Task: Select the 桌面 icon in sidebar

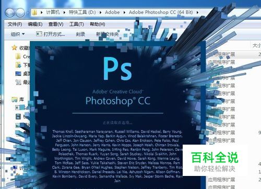Action: coord(18,74)
